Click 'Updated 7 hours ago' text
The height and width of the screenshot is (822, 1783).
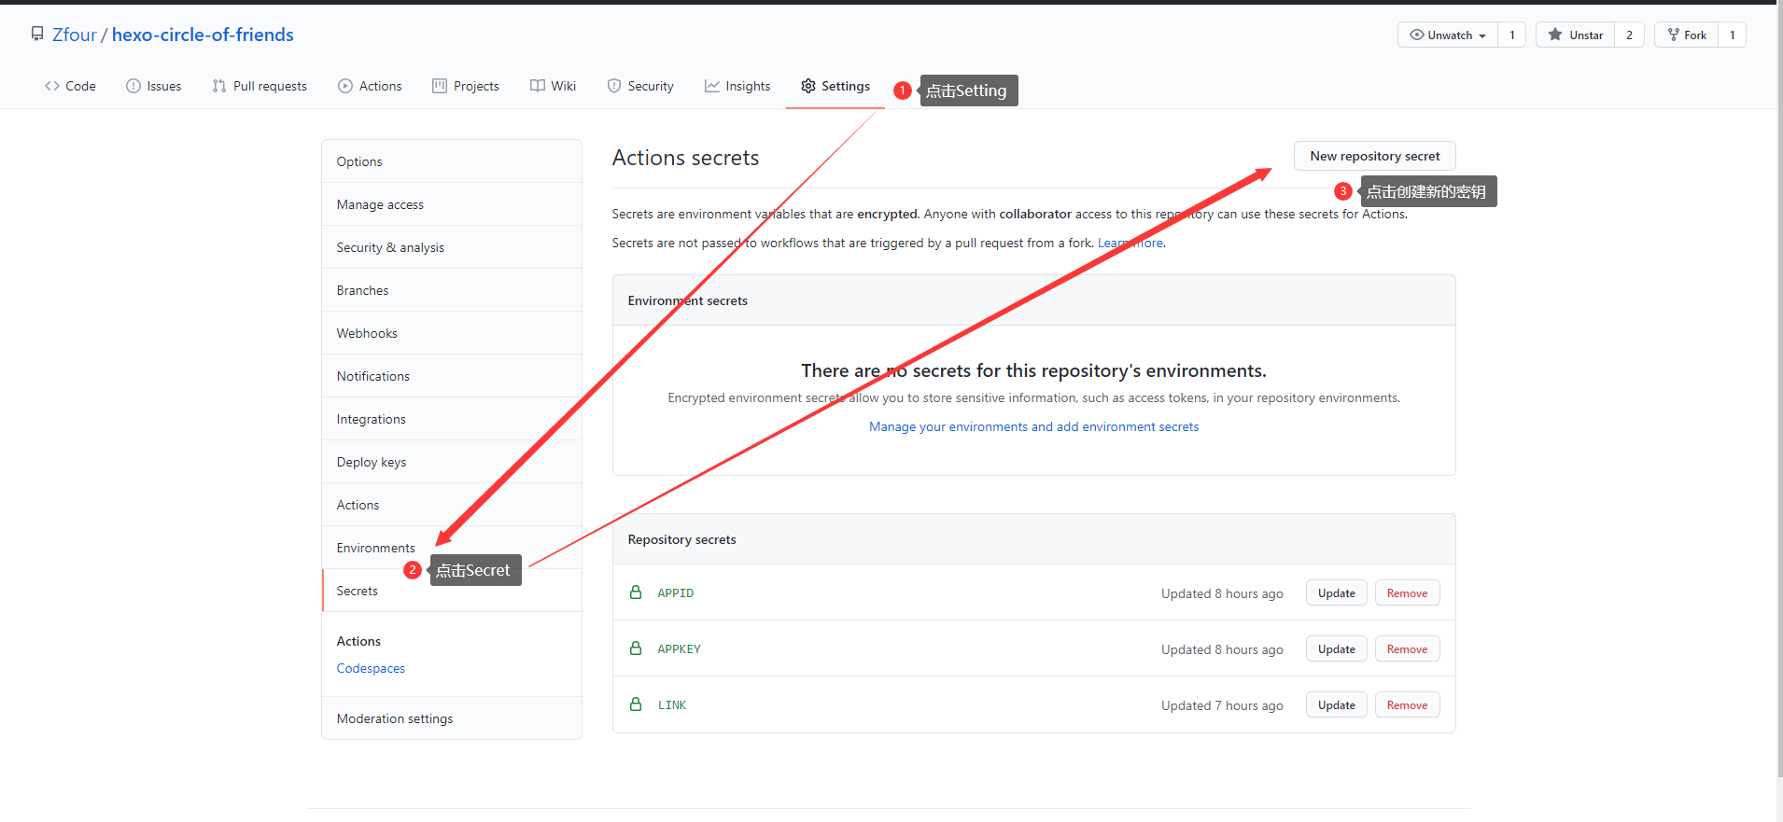pos(1222,705)
